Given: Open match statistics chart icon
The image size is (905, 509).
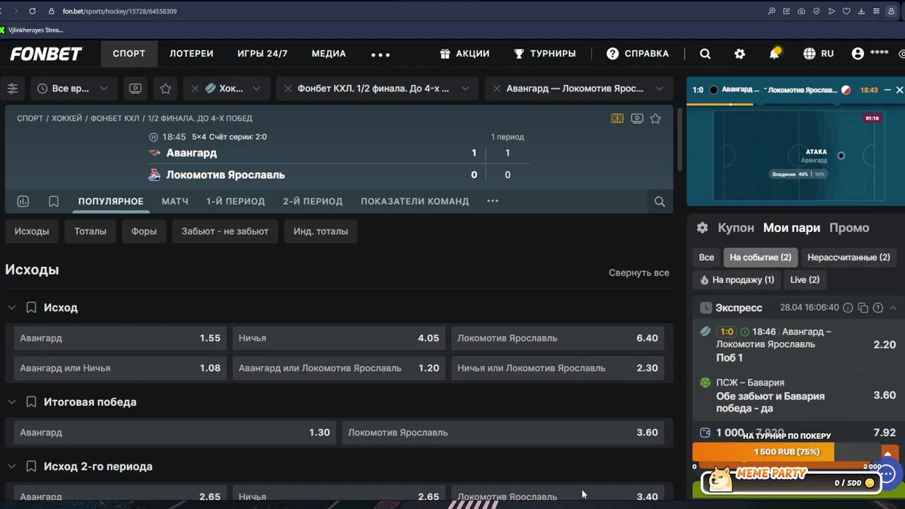Looking at the screenshot, I should (x=23, y=201).
